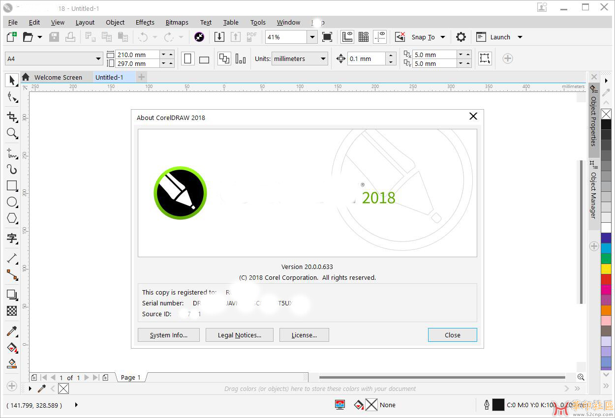Open the Layout menu
This screenshot has width=615, height=418.
pyautogui.click(x=85, y=22)
